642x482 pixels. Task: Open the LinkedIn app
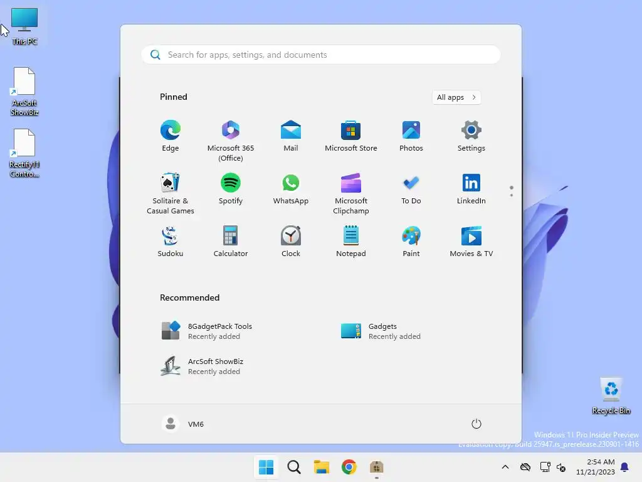(471, 189)
